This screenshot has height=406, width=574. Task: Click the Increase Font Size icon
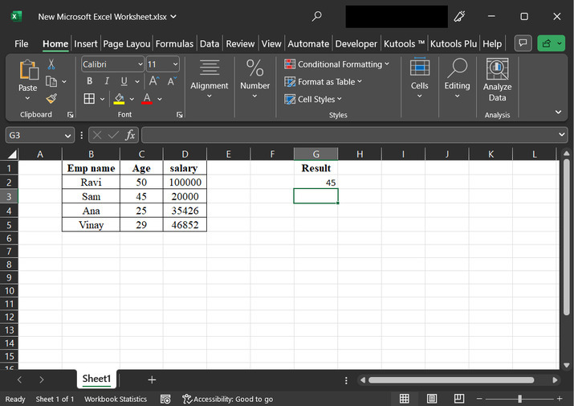(153, 81)
